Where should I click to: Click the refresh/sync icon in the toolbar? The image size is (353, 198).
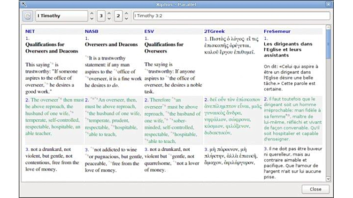click(28, 16)
